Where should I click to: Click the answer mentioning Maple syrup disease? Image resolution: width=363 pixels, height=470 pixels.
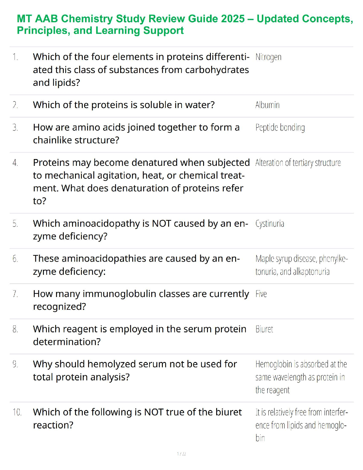click(x=301, y=265)
